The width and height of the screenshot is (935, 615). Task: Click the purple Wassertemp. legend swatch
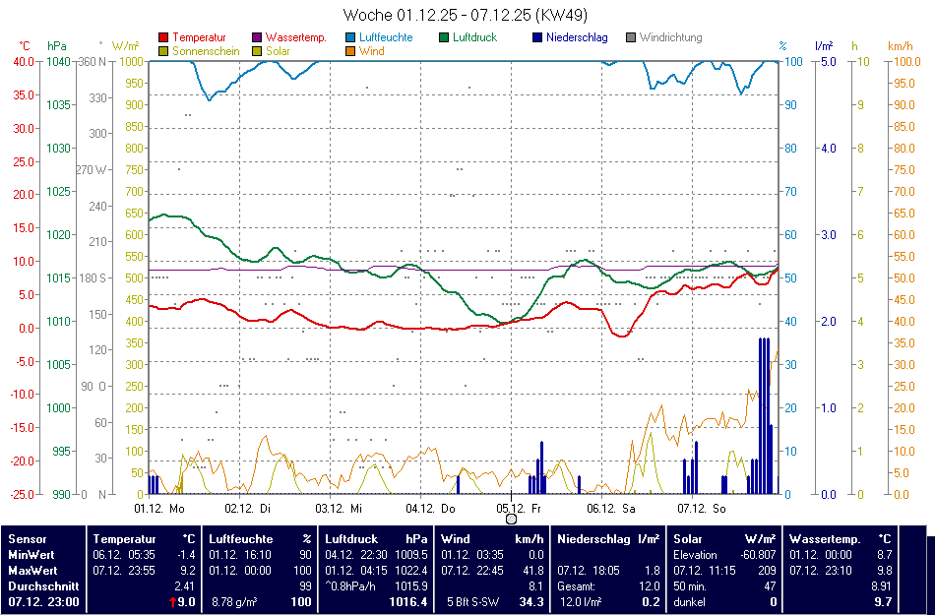(x=258, y=37)
